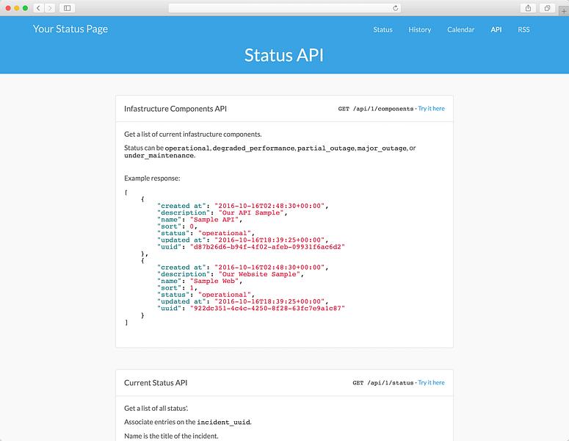569x441 pixels.
Task: Go back with Safari's back arrow
Action: click(x=38, y=8)
